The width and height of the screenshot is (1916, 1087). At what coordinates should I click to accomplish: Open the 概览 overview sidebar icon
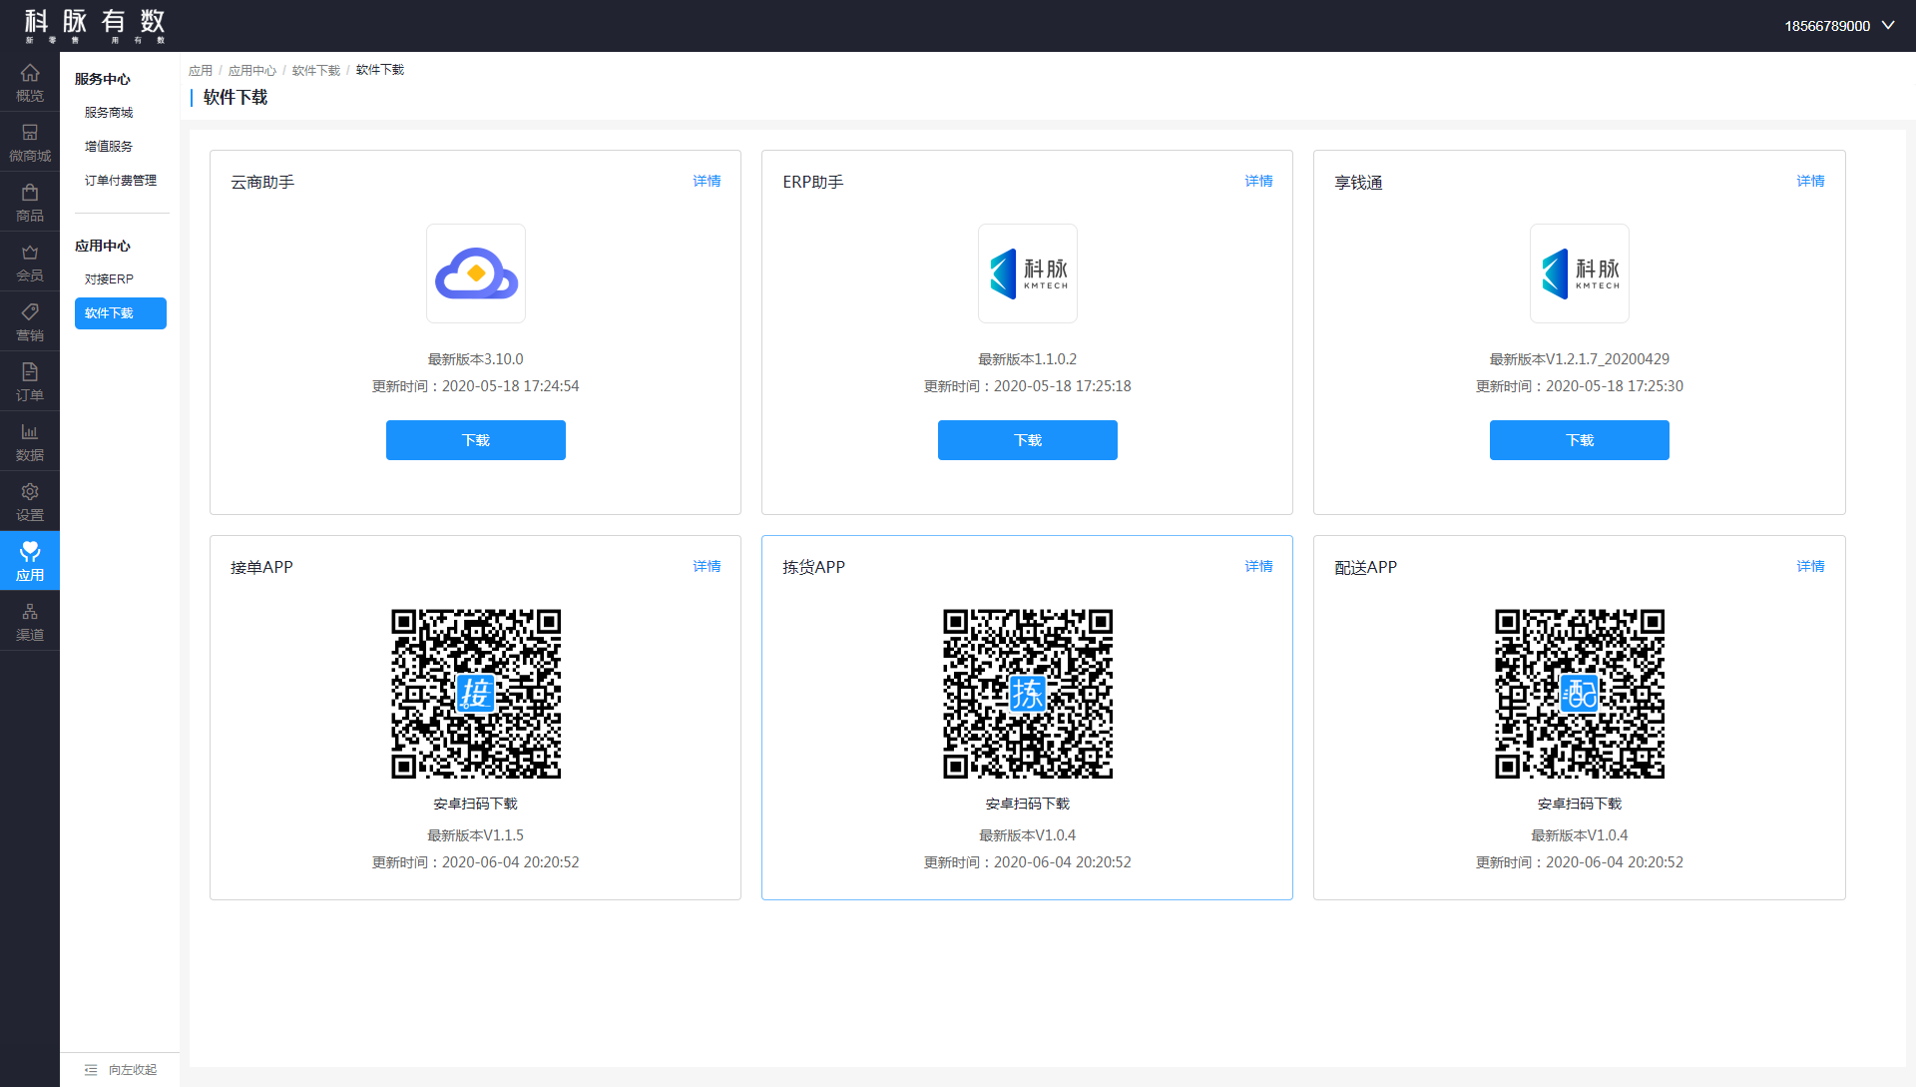30,82
